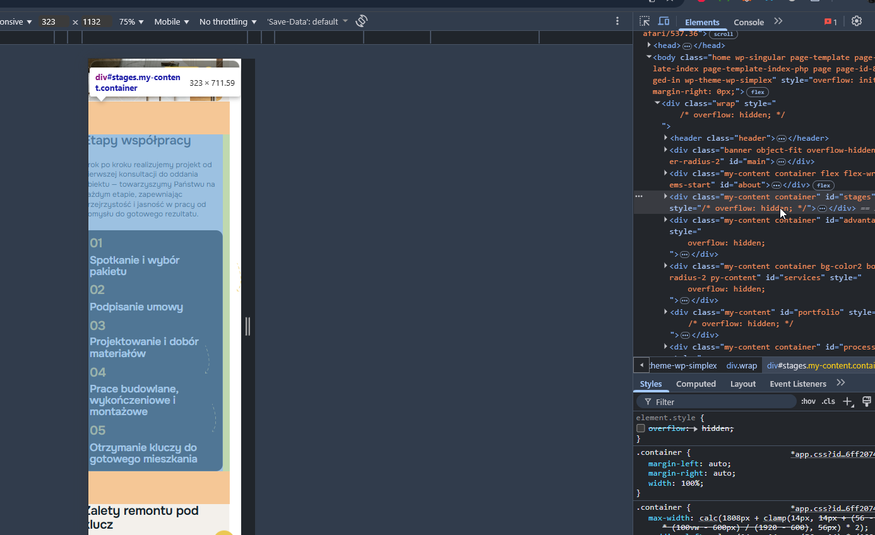Screen dimensions: 875x535
Task: Switch to the Console tab
Action: click(749, 22)
